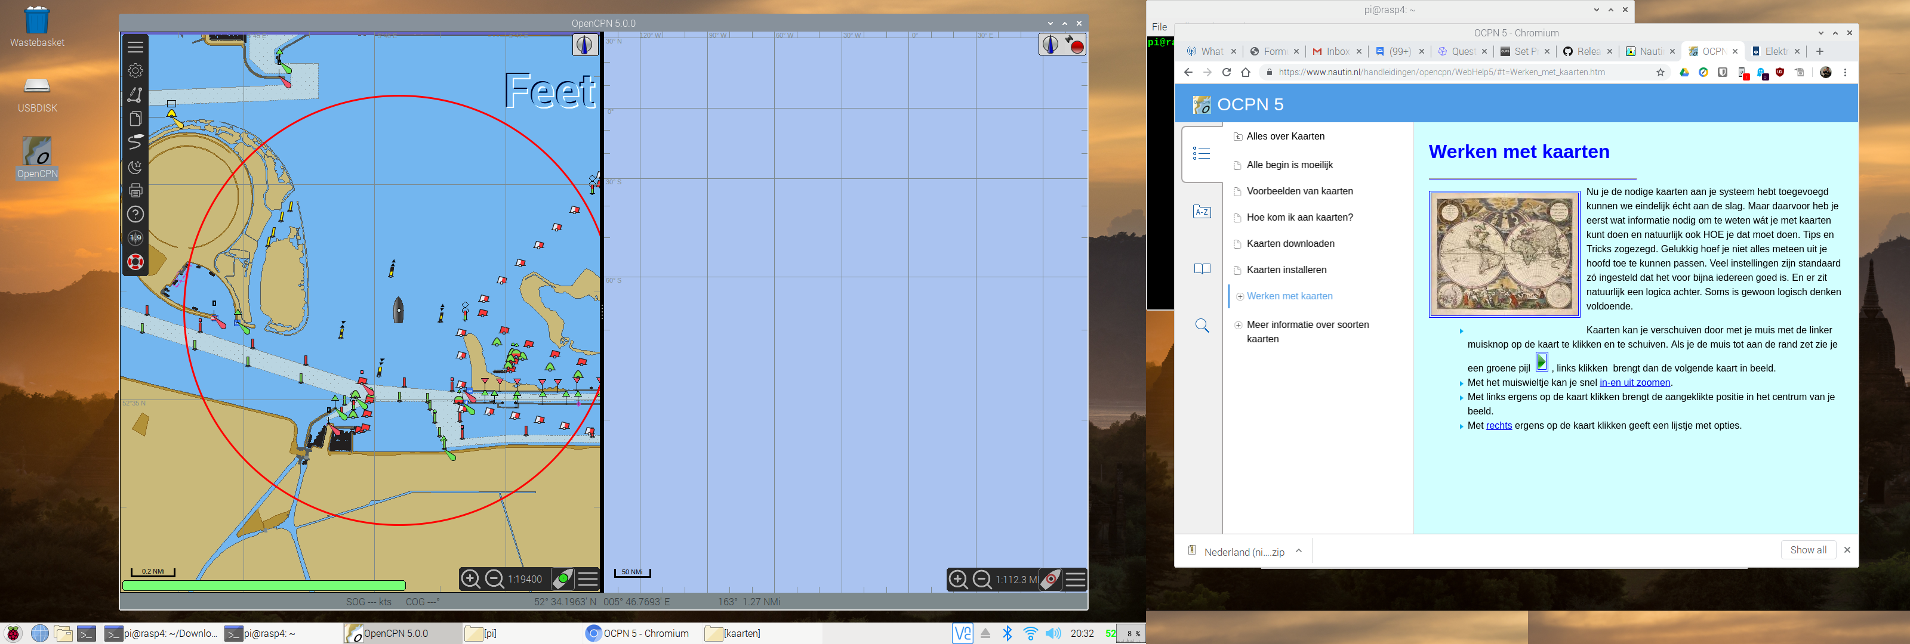Open table of contents sidebar icon

pyautogui.click(x=1202, y=153)
